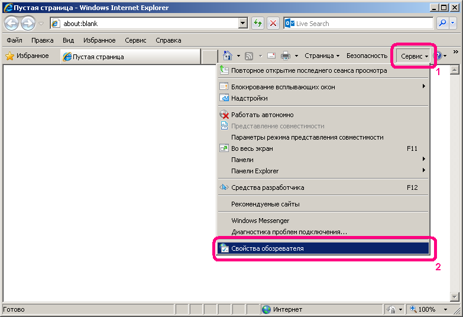Click the Read Mail envelope icon
This screenshot has width=463, height=317.
click(x=271, y=56)
